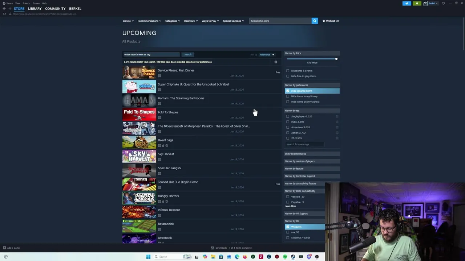465x261 pixels.
Task: Check Hide items on my wishlist
Action: (288, 102)
